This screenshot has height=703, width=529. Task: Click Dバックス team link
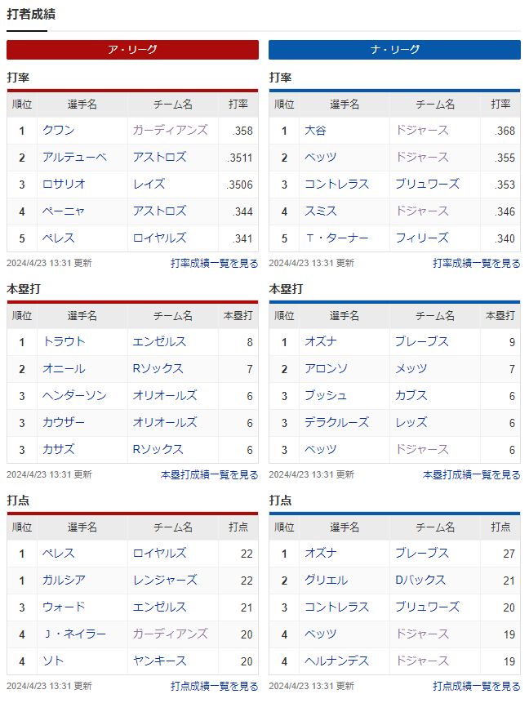point(420,581)
